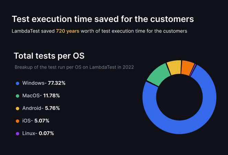Click the "Breakup of the test run" subtitle

(74, 67)
